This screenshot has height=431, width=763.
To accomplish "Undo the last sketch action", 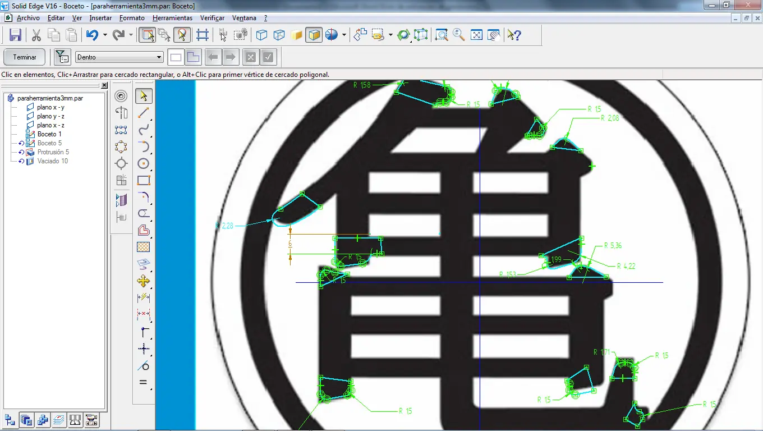I will pyautogui.click(x=92, y=35).
